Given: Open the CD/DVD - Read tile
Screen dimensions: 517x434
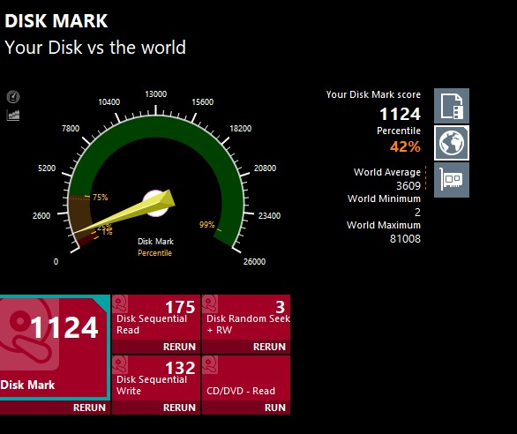Looking at the screenshot, I should [x=246, y=378].
